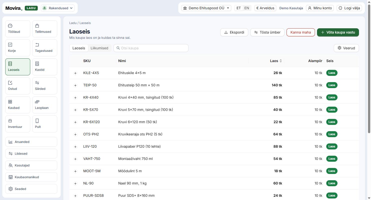Open Laoplaan warehouse plan tile
The width and height of the screenshot is (371, 200).
click(x=45, y=105)
